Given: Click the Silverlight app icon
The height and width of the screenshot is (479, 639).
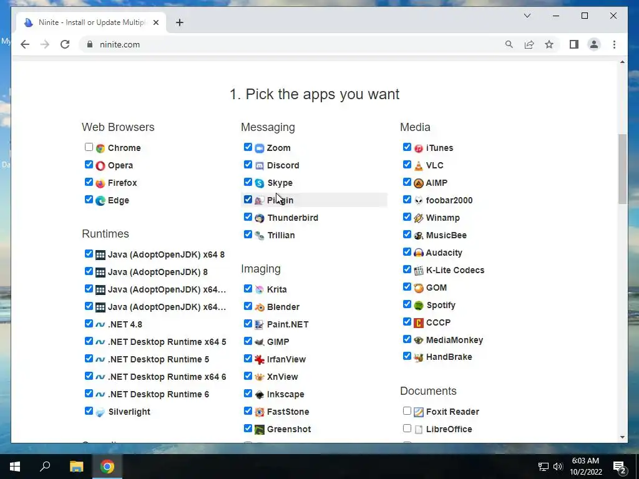Looking at the screenshot, I should pyautogui.click(x=100, y=412).
